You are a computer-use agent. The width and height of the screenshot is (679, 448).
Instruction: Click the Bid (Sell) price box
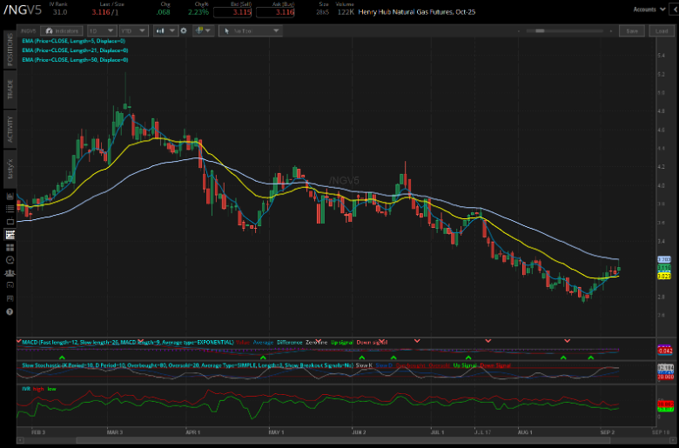[232, 13]
